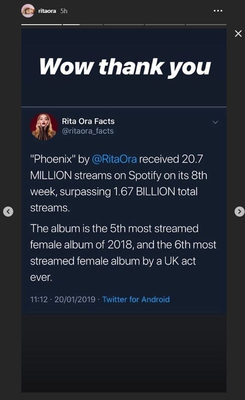The image size is (245, 400).
Task: Open the three-dot more options menu
Action: point(218,11)
